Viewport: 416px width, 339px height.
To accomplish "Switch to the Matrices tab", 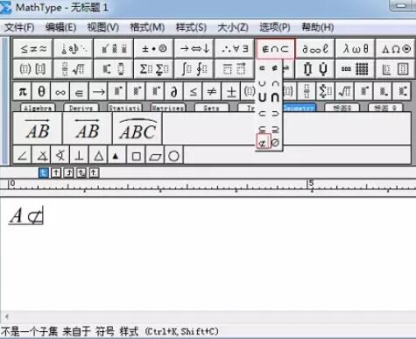I will pyautogui.click(x=168, y=108).
